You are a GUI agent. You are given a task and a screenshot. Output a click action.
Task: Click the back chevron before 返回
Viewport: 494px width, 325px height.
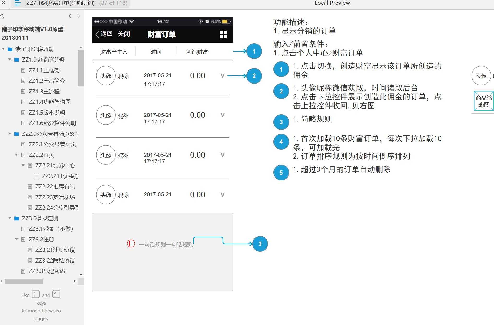pos(97,34)
